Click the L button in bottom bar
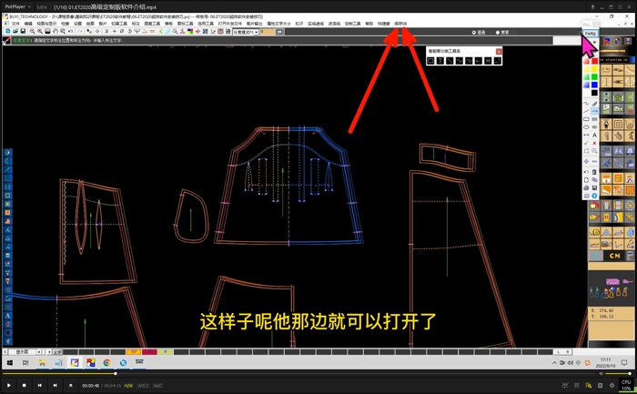The height and width of the screenshot is (394, 637). (559, 352)
